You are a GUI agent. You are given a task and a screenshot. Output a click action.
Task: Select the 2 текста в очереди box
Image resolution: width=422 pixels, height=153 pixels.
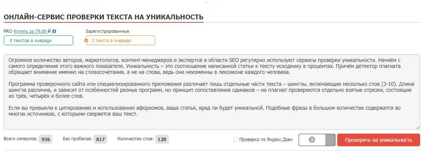pyautogui.click(x=120, y=40)
